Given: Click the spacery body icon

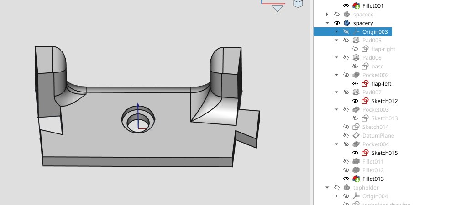Looking at the screenshot, I should (x=347, y=23).
